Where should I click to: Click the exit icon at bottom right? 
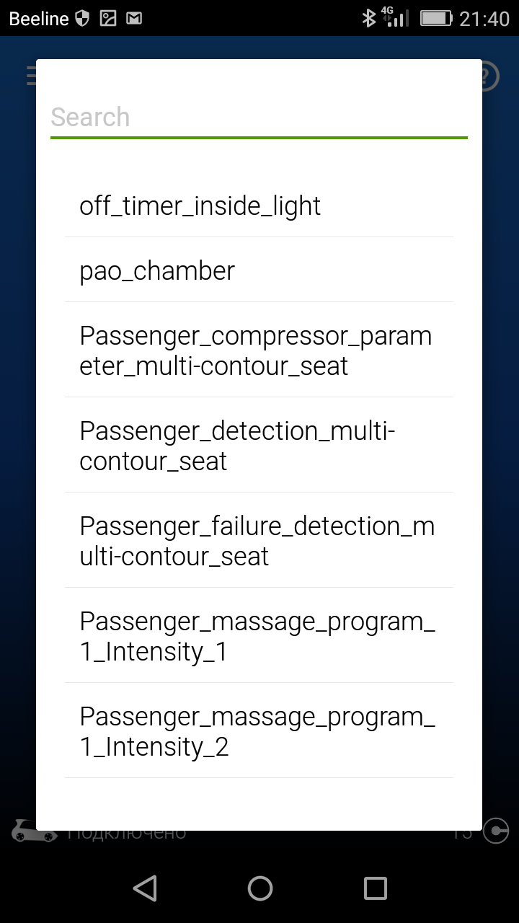(x=496, y=831)
